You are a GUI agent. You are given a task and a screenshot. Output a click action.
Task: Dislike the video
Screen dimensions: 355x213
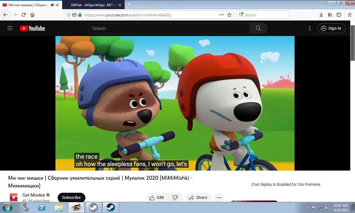(x=175, y=197)
